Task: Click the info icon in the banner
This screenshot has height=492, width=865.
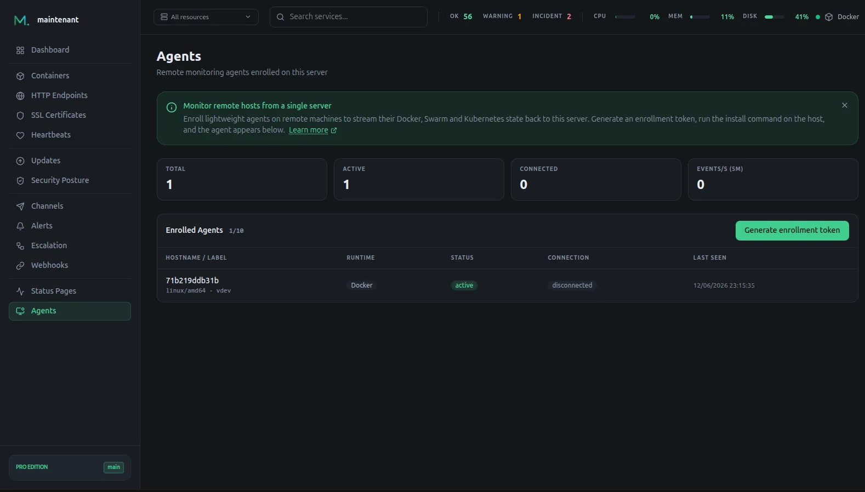Action: click(172, 107)
